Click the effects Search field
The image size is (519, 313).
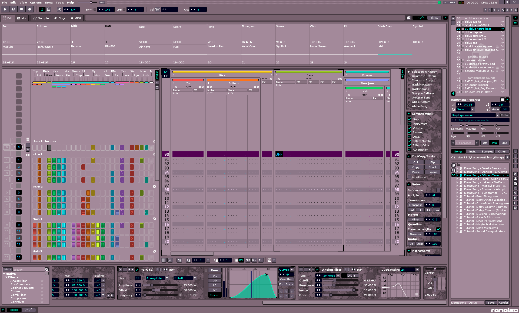click(28, 269)
